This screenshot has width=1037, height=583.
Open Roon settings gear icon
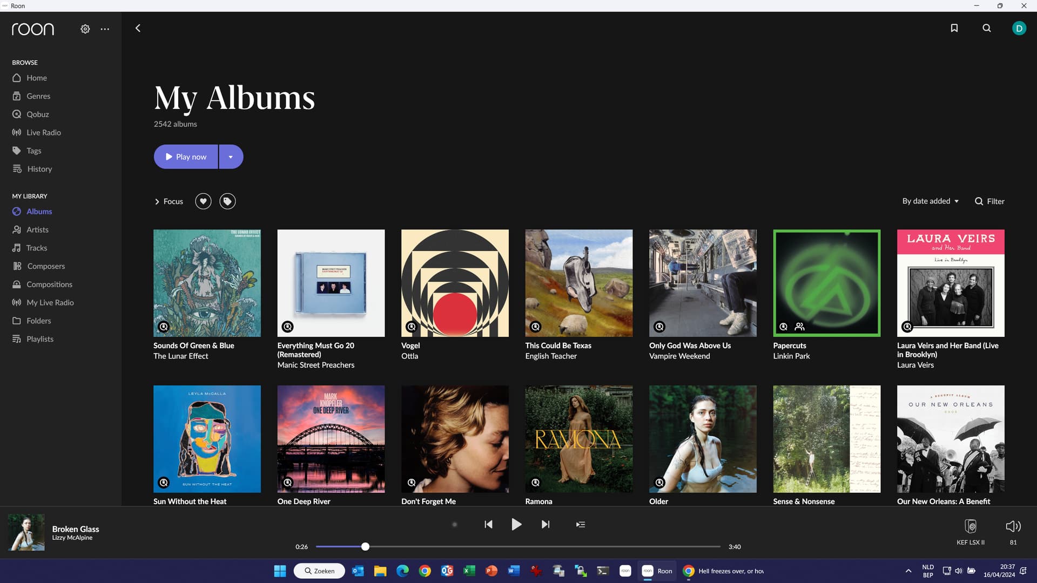[85, 29]
